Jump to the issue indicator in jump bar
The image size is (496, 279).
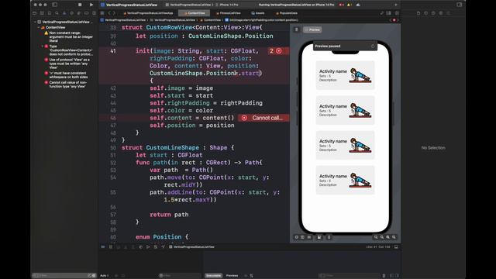click(x=394, y=20)
